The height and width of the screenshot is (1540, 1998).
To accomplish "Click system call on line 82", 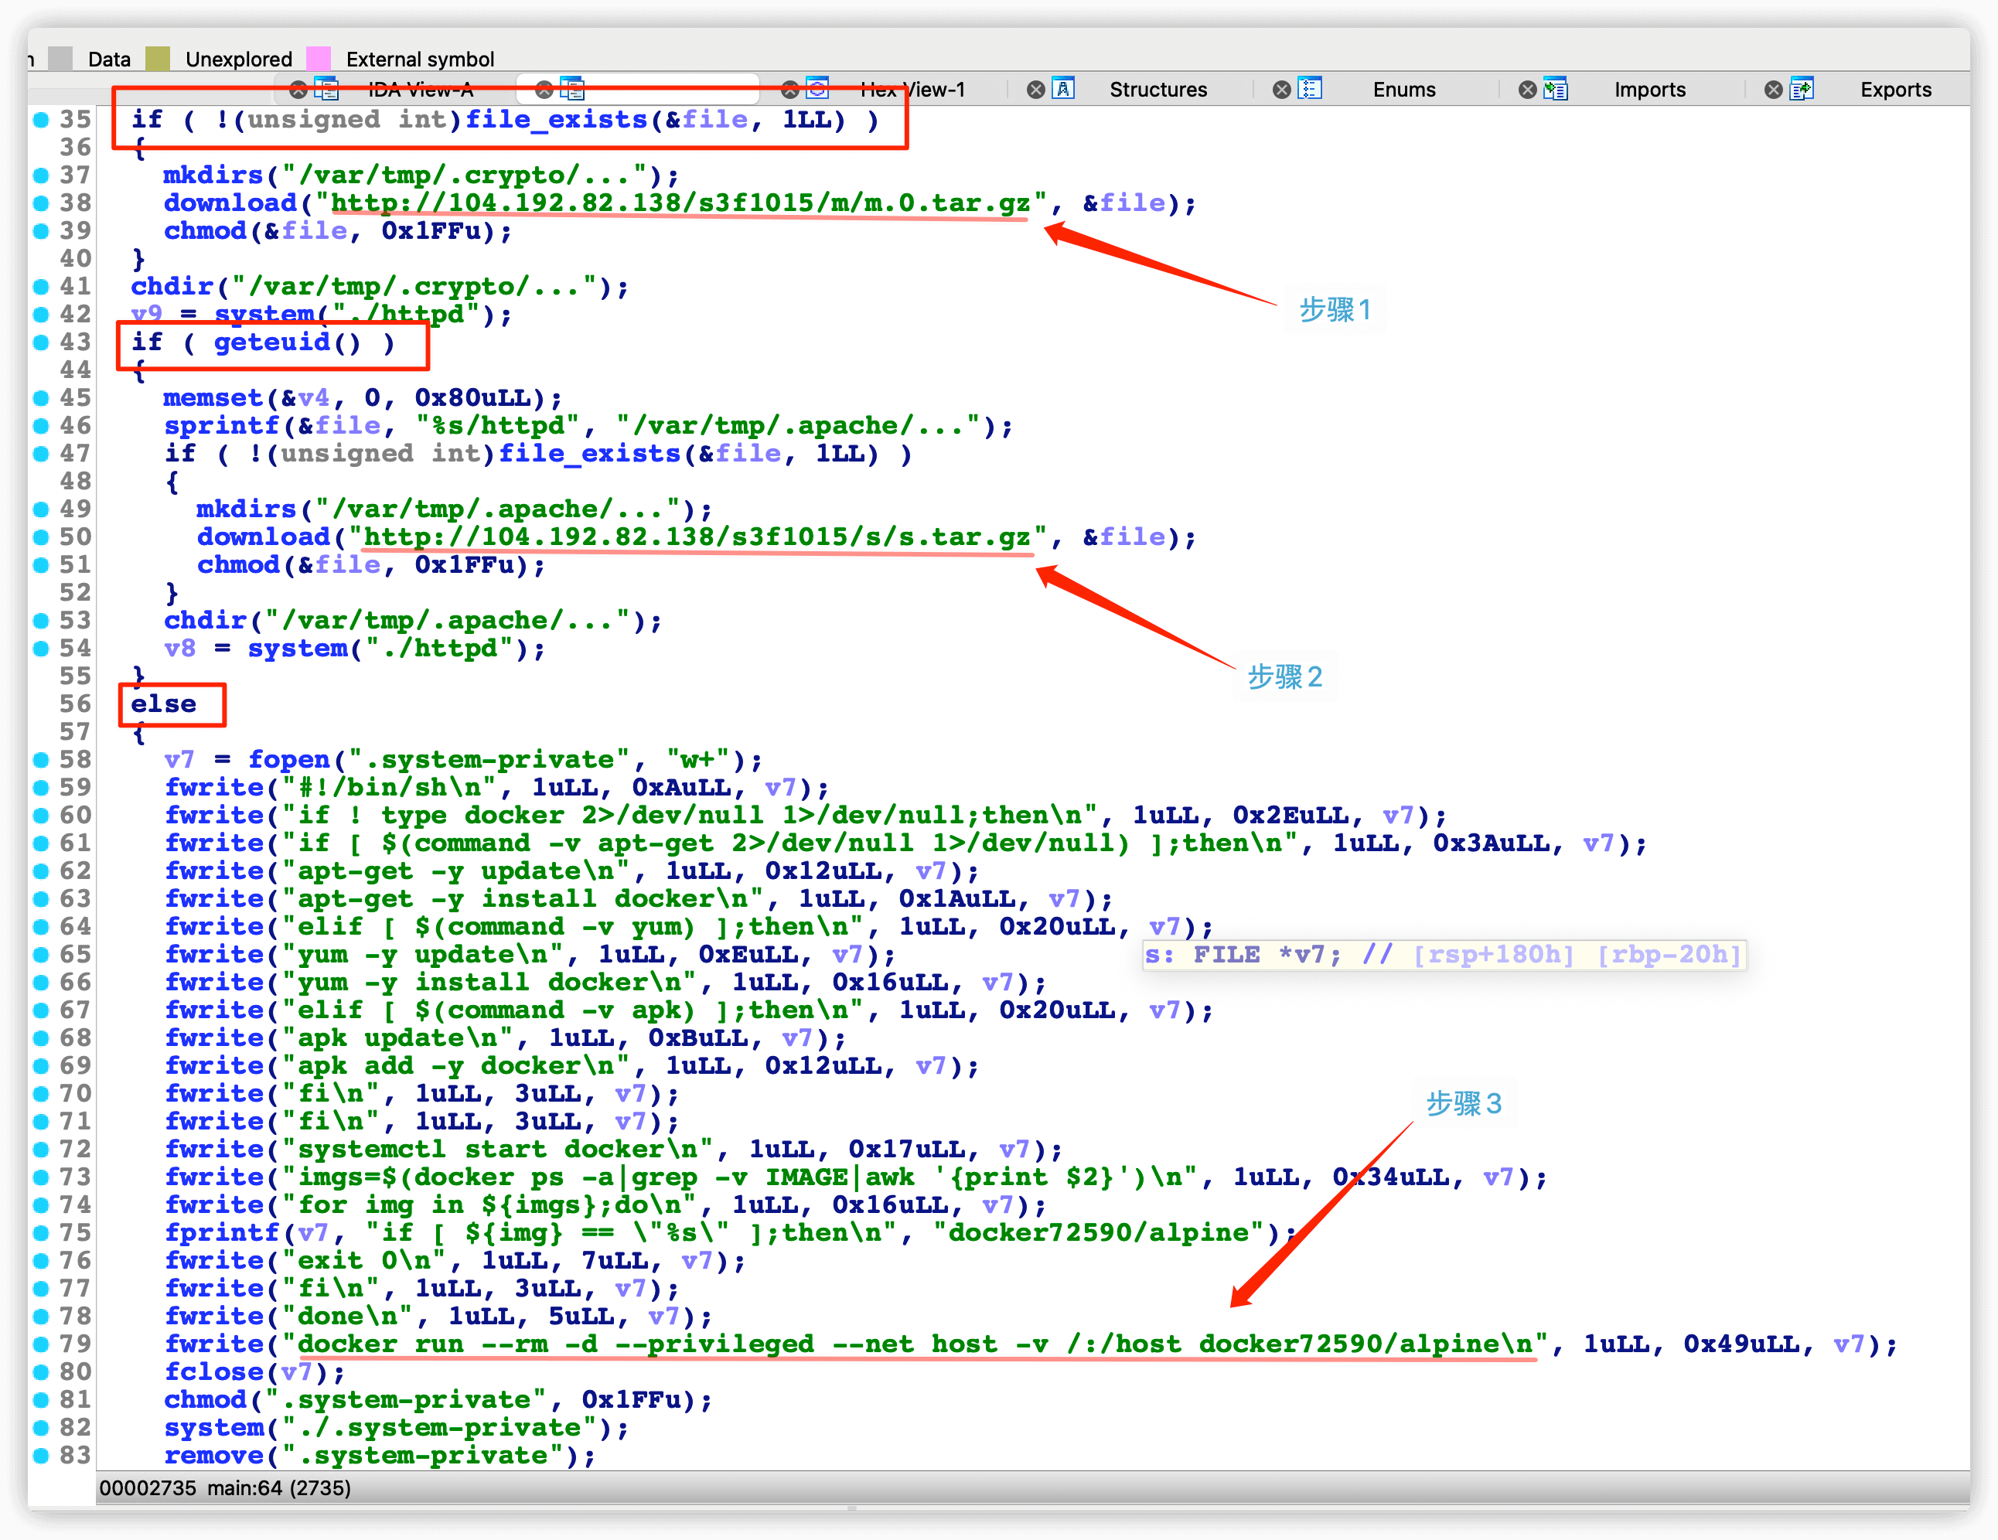I will pos(213,1428).
